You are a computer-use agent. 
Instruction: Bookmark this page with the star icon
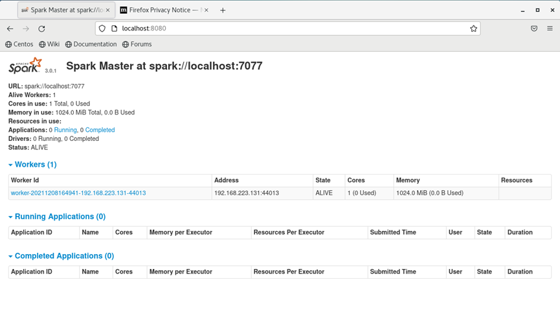[473, 28]
